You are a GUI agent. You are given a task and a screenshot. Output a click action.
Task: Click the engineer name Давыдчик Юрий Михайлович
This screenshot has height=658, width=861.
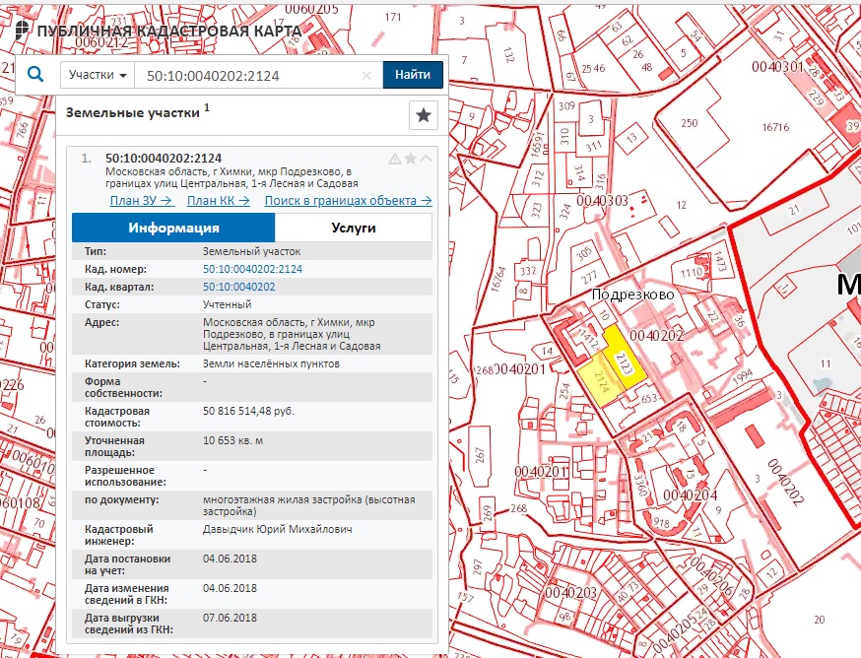(277, 530)
